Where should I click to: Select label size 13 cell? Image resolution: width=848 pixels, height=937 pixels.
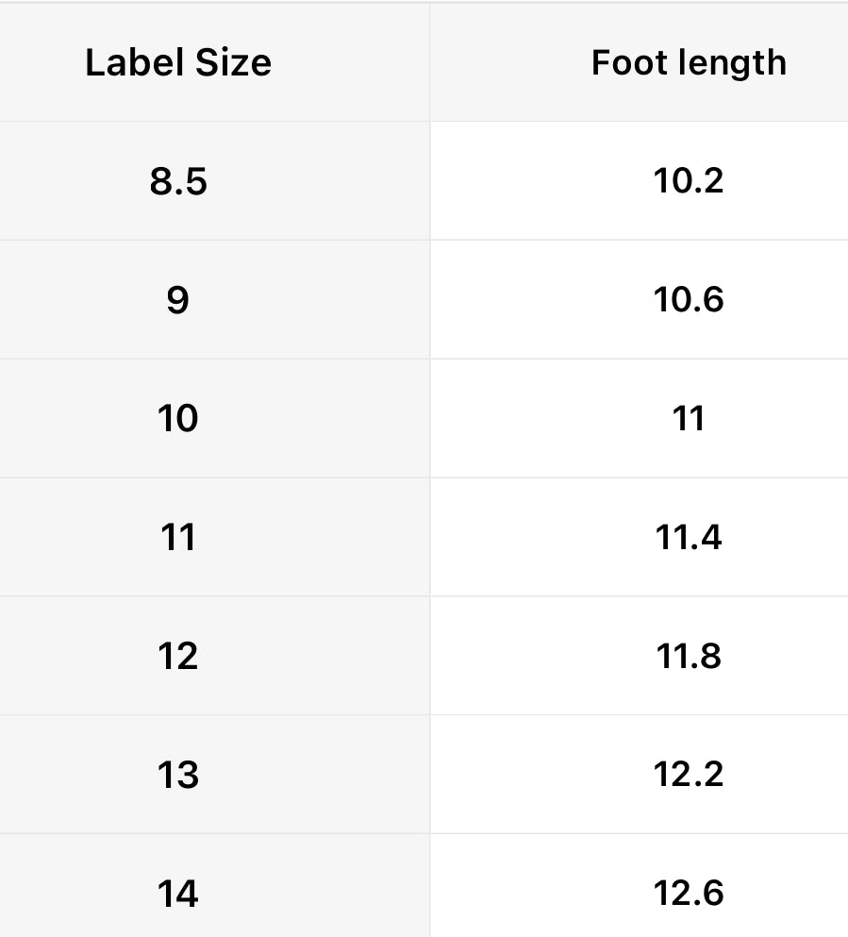178,775
